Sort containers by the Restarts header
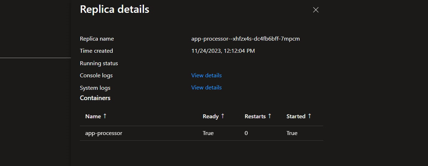Screen dimensions: 428x166 (x=255, y=116)
